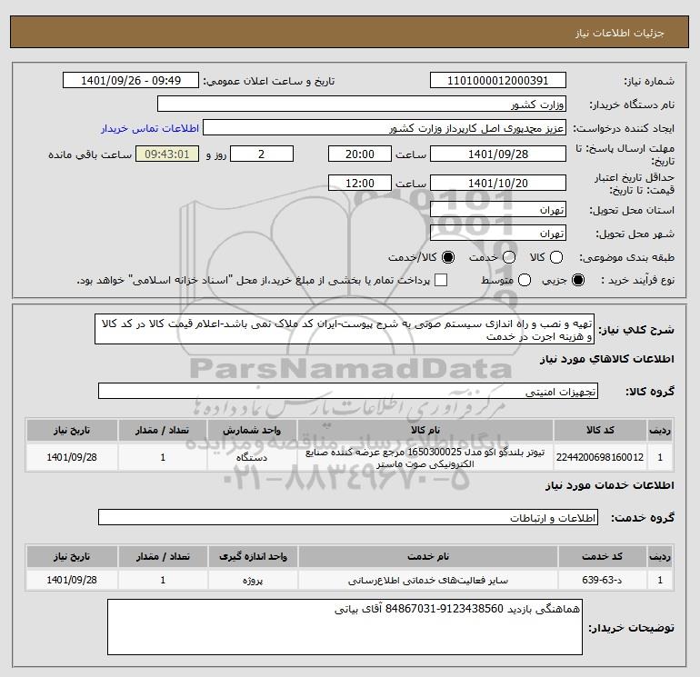Click the goods group field تجهیزات امنیتی
Image resolution: width=700 pixels, height=677 pixels.
348,392
